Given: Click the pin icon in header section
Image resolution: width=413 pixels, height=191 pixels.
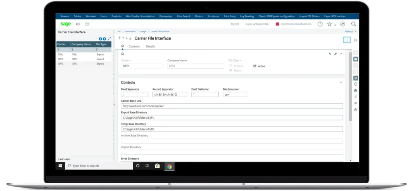Looking at the screenshot, I should 330,54.
